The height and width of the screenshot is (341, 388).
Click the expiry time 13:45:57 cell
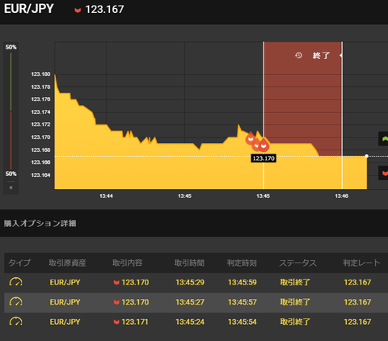[x=242, y=302]
